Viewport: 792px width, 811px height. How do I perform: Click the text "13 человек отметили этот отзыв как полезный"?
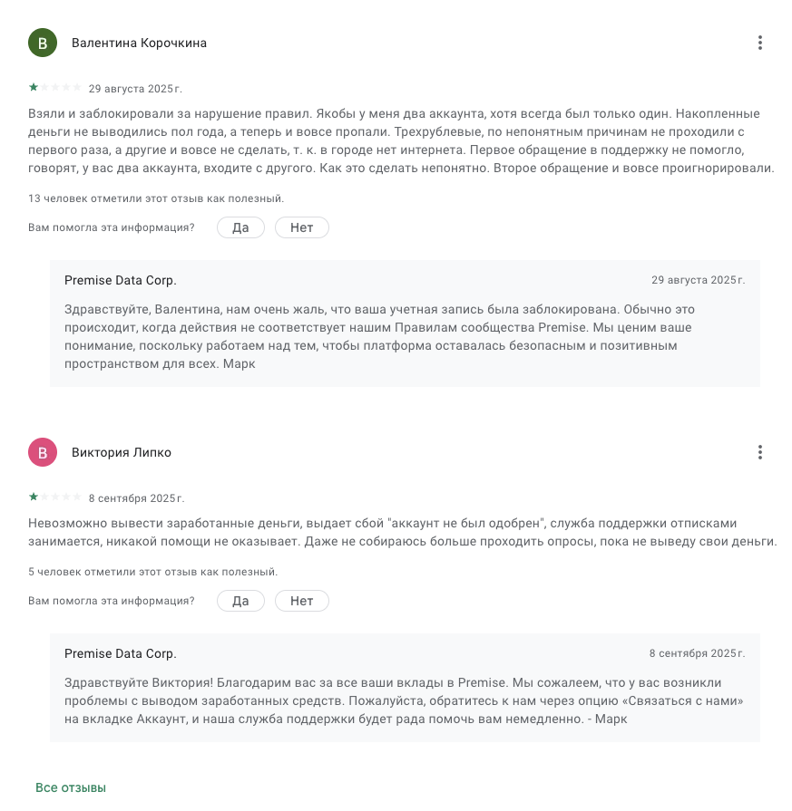(158, 198)
